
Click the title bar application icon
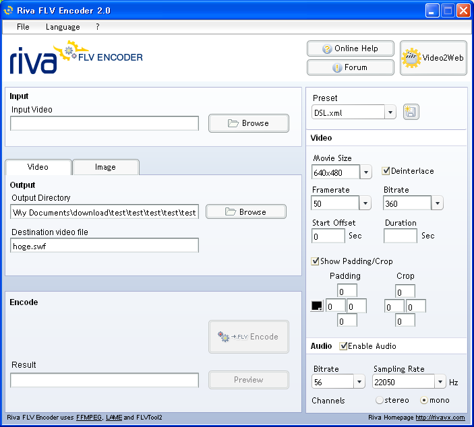(9, 10)
